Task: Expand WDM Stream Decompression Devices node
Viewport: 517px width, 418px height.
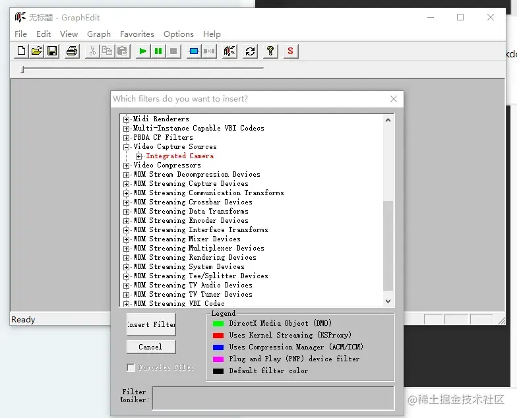Action: (126, 175)
